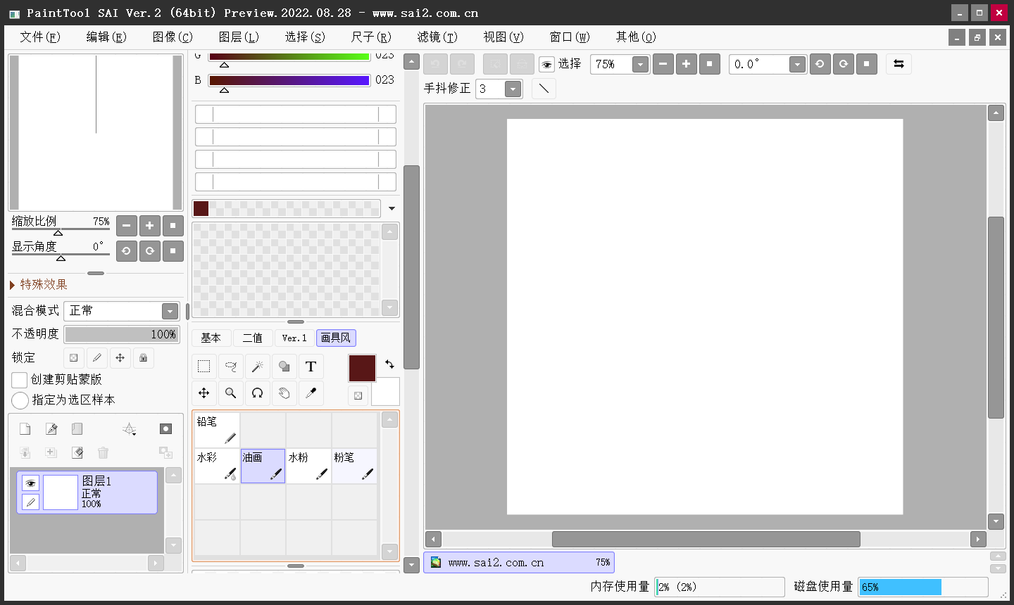
Task: Switch to the 基本 brush tab
Action: [x=211, y=338]
